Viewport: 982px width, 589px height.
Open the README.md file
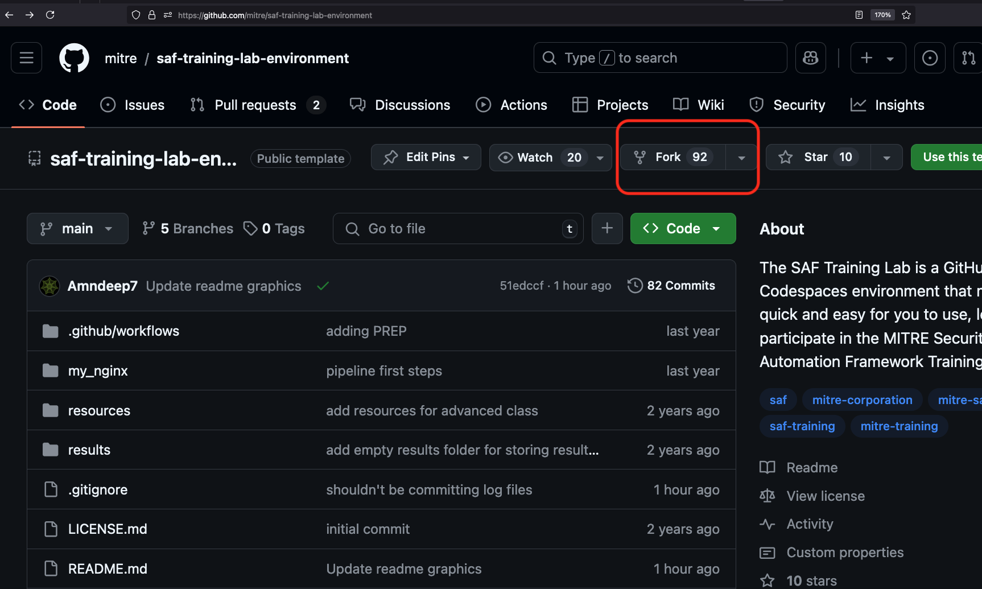108,569
